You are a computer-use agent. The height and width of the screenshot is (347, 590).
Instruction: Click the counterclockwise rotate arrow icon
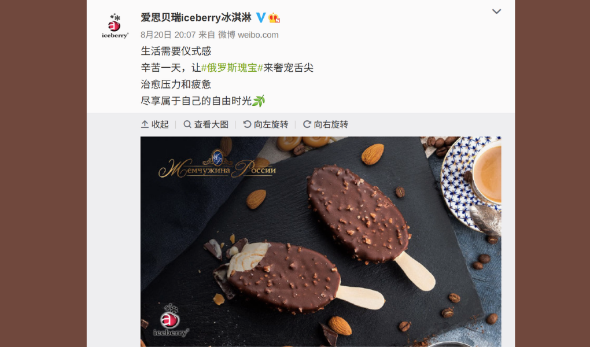(x=247, y=124)
